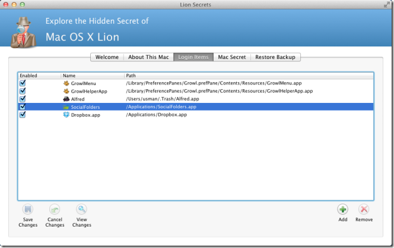Uncheck the GrowlHelperApp enabled checkbox

23,90
